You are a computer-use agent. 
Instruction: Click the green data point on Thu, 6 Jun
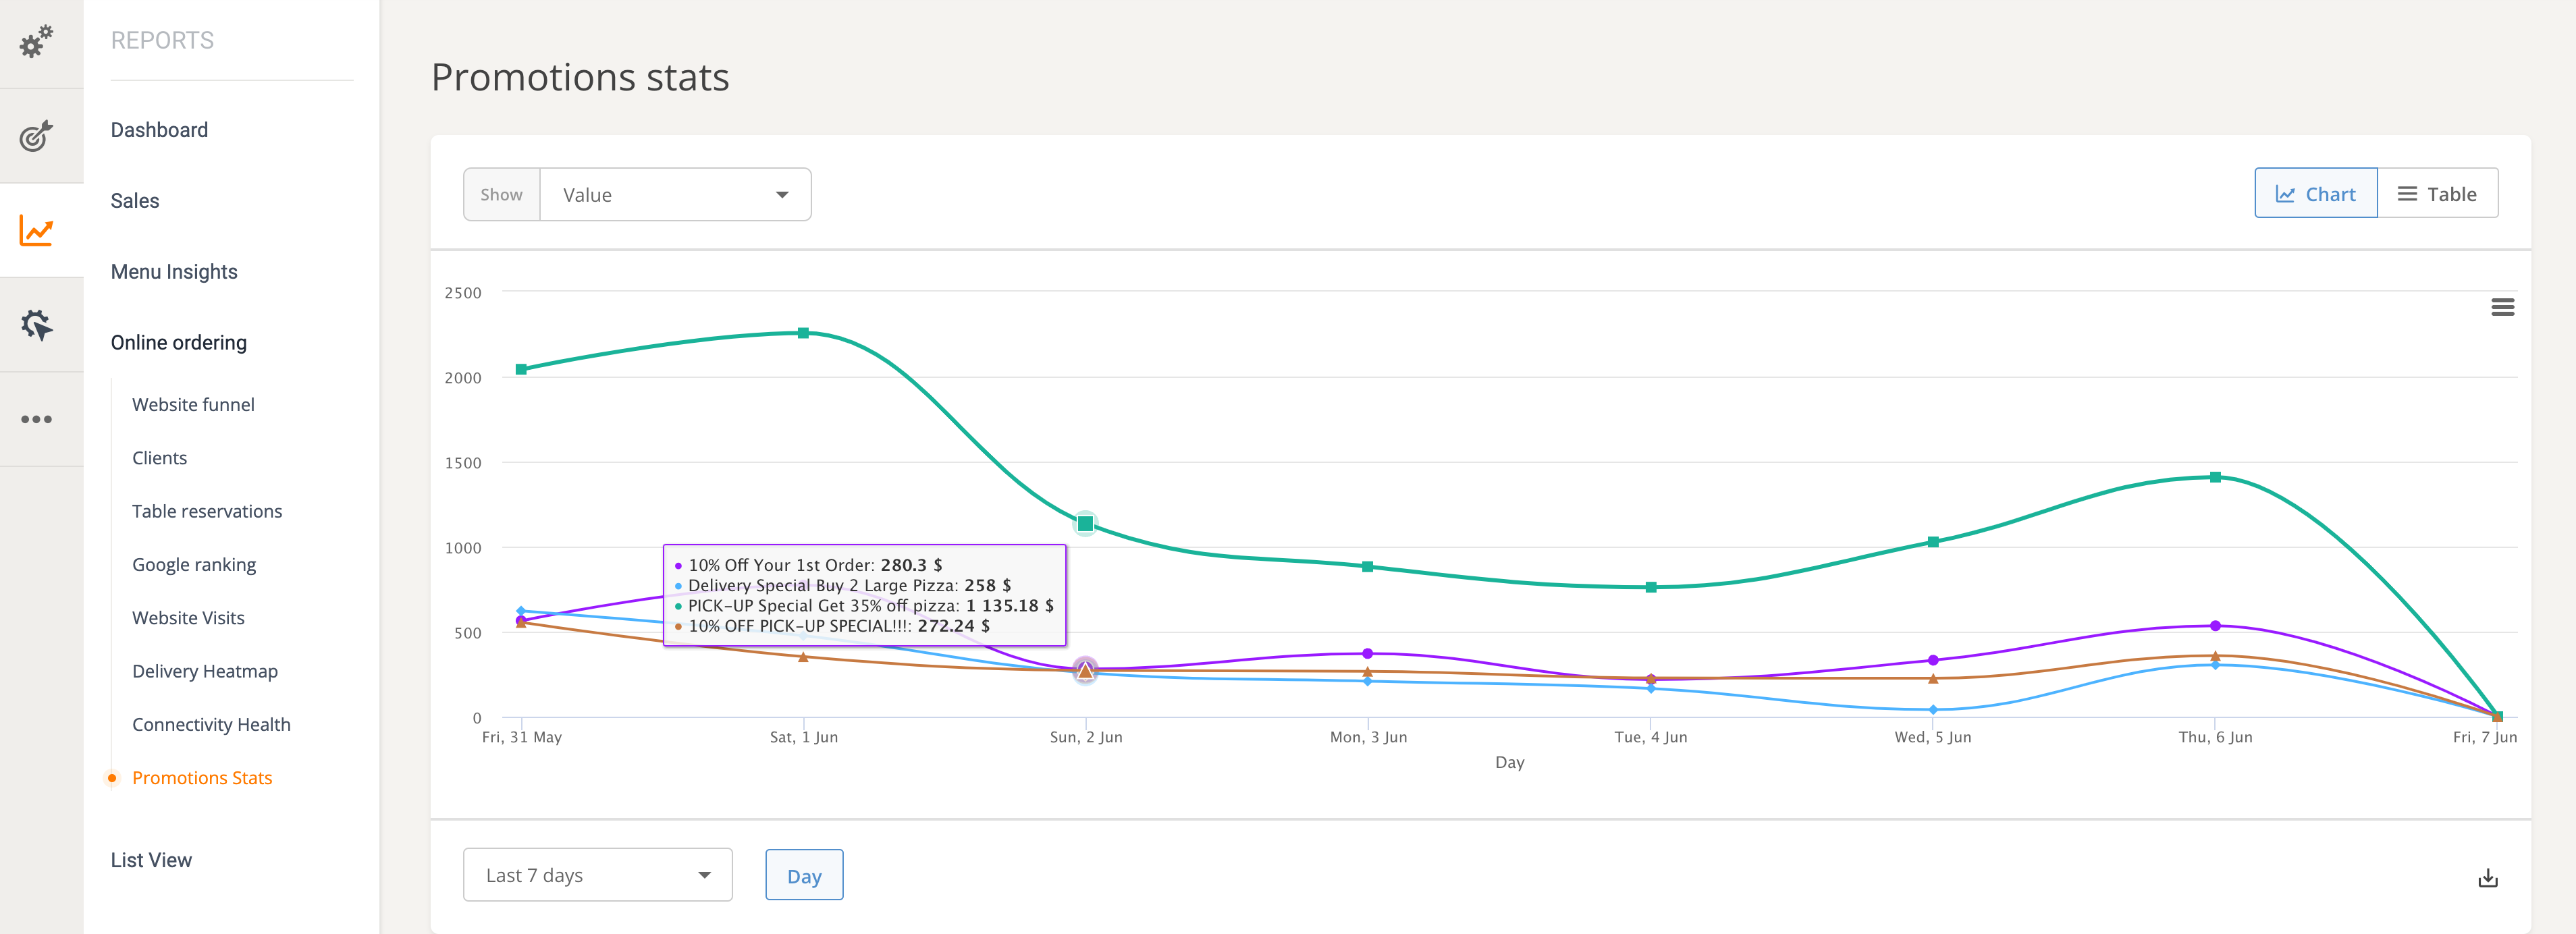point(2215,477)
